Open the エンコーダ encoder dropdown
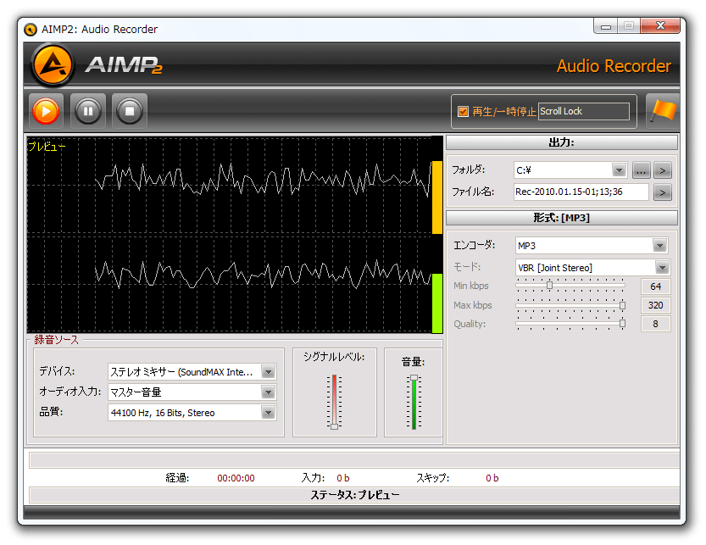Image resolution: width=706 pixels, height=545 pixels. [659, 246]
